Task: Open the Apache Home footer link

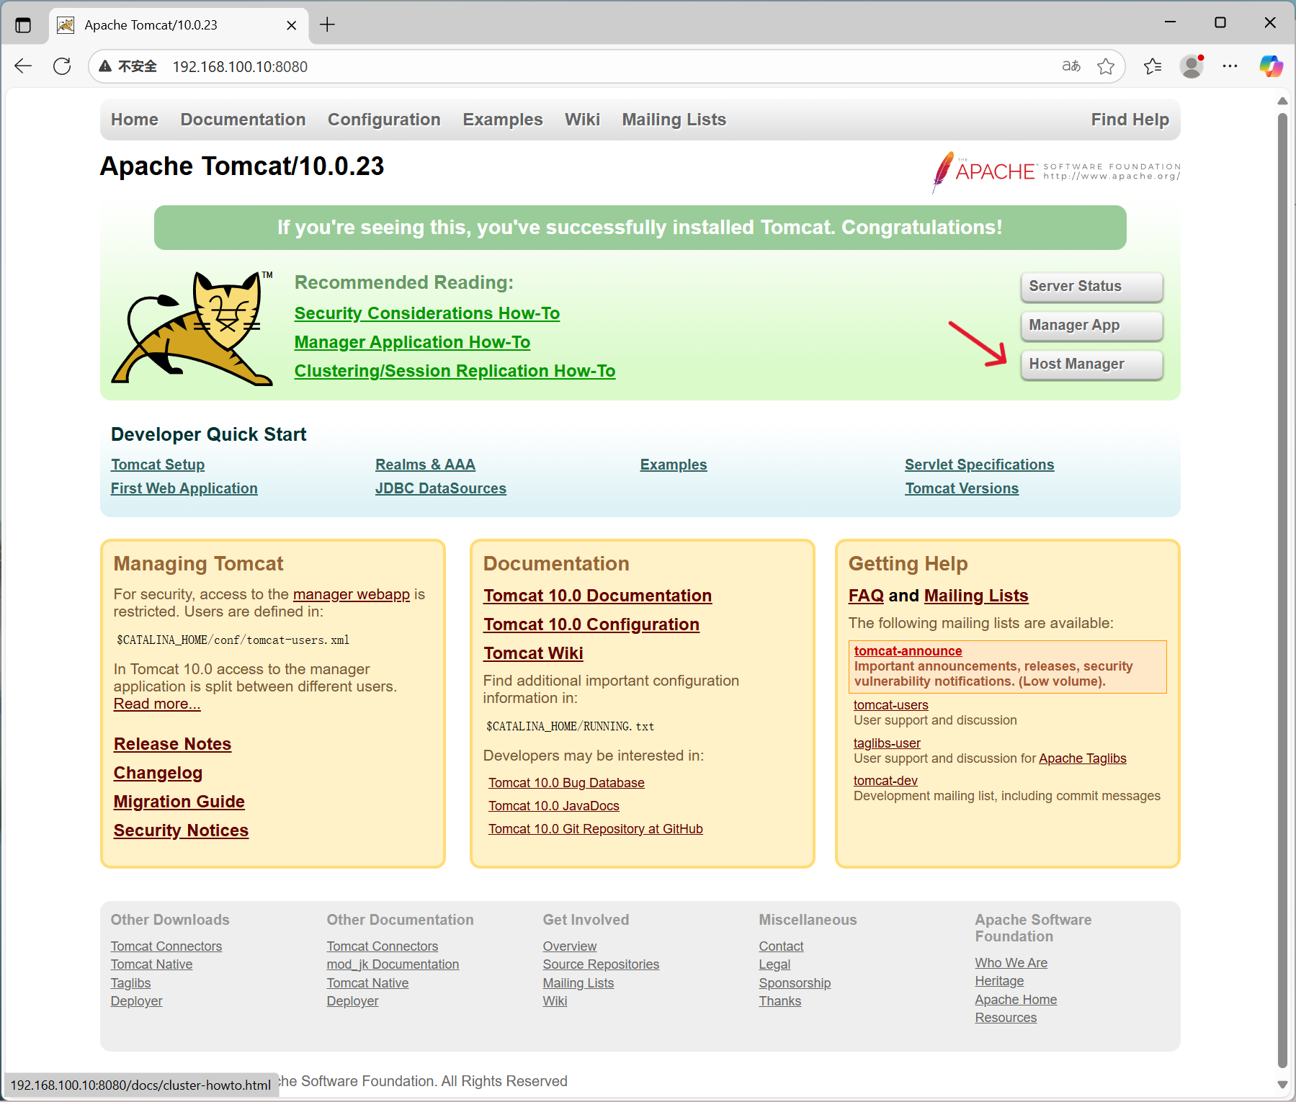Action: pyautogui.click(x=1016, y=1000)
